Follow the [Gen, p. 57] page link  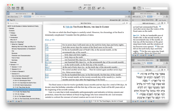point(50,40)
